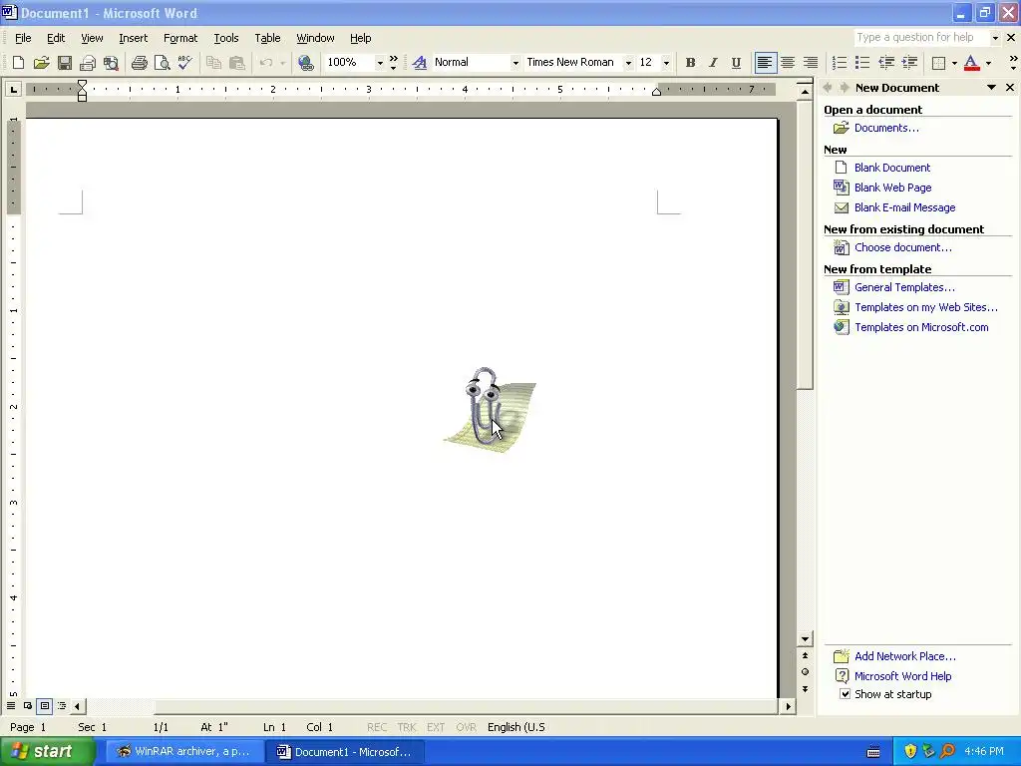Switch to Outline View button
The width and height of the screenshot is (1021, 766).
tap(61, 705)
